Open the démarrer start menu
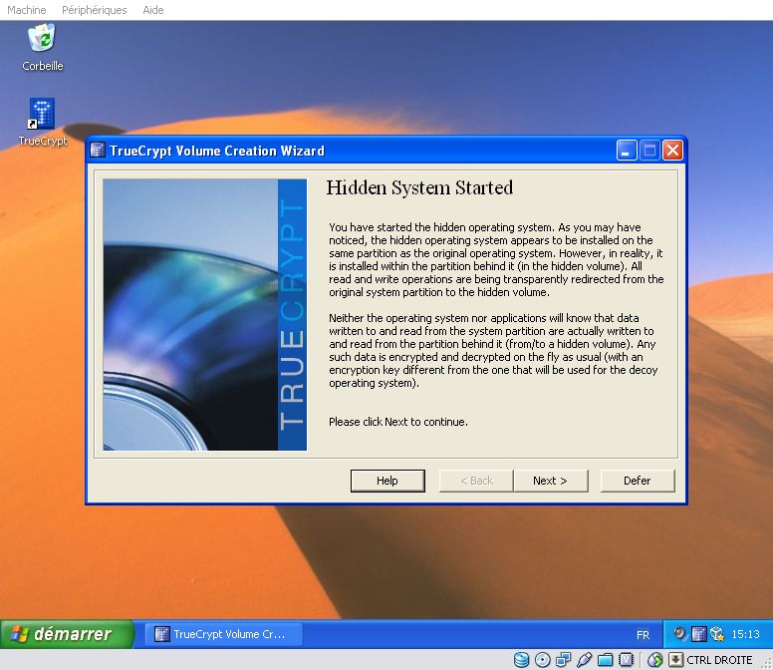 coord(67,634)
